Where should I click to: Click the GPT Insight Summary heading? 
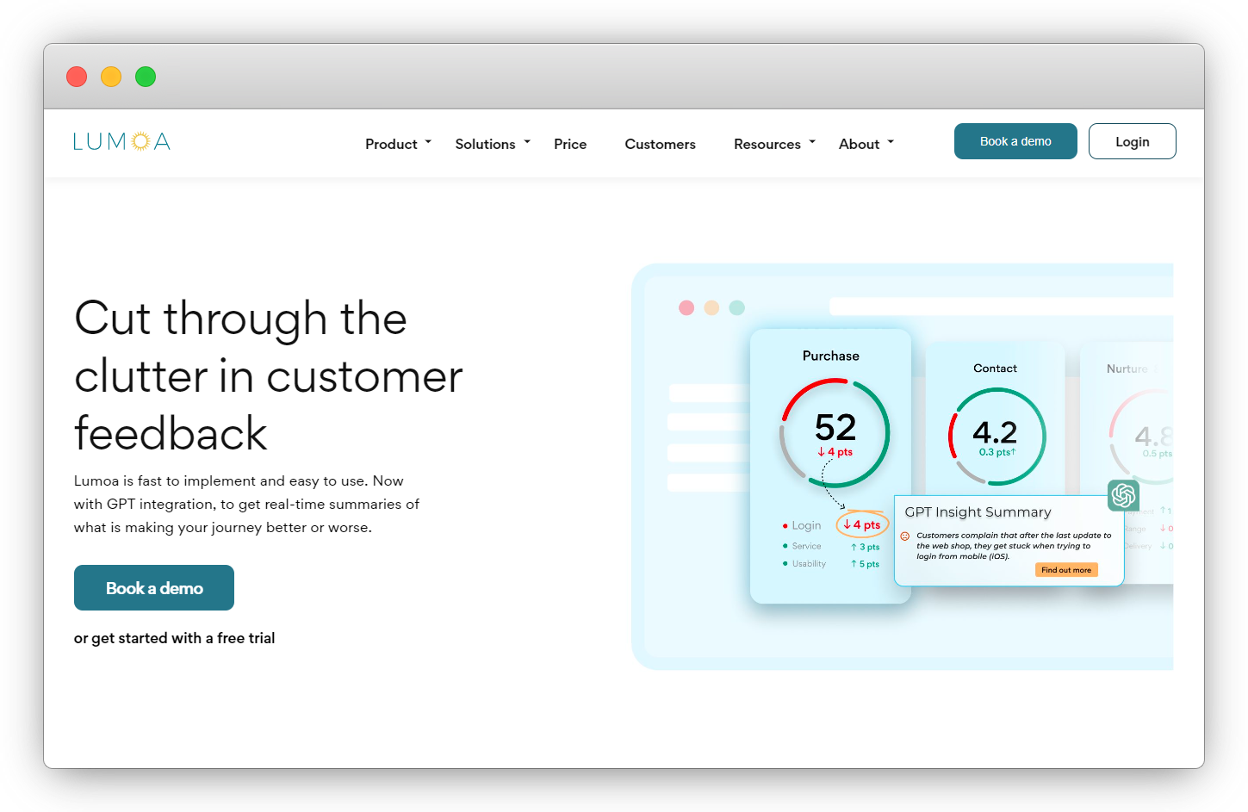pos(978,511)
